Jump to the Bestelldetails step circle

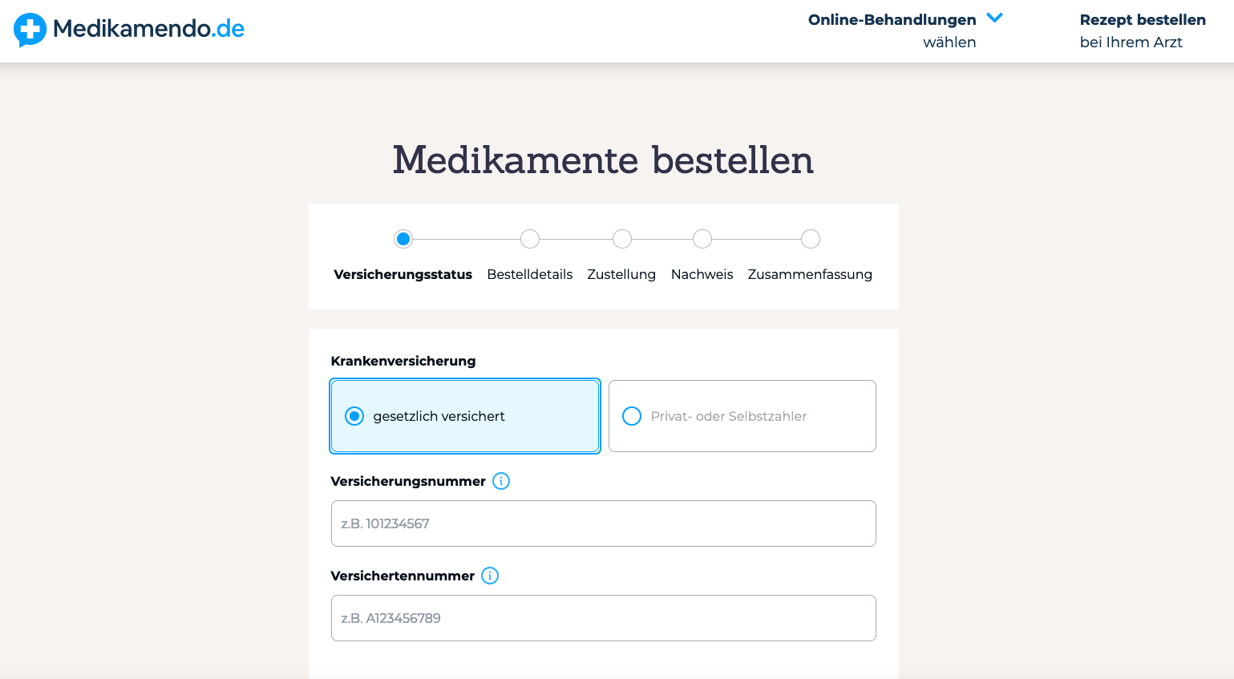tap(530, 239)
